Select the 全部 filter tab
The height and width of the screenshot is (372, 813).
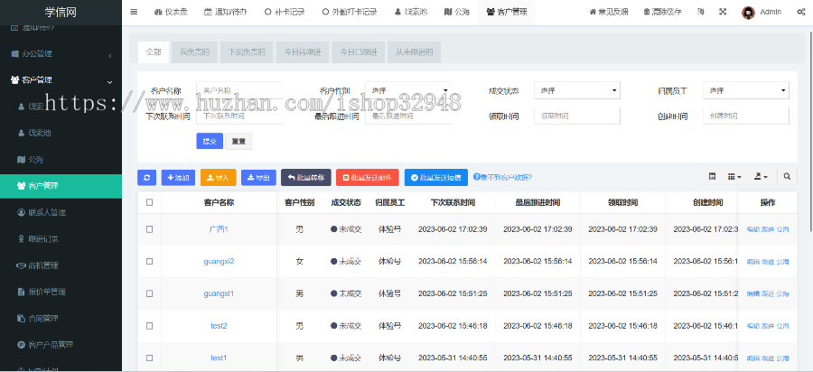pyautogui.click(x=154, y=52)
